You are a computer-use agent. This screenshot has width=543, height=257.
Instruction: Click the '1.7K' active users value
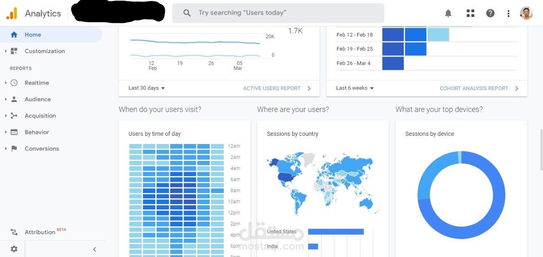click(x=295, y=31)
